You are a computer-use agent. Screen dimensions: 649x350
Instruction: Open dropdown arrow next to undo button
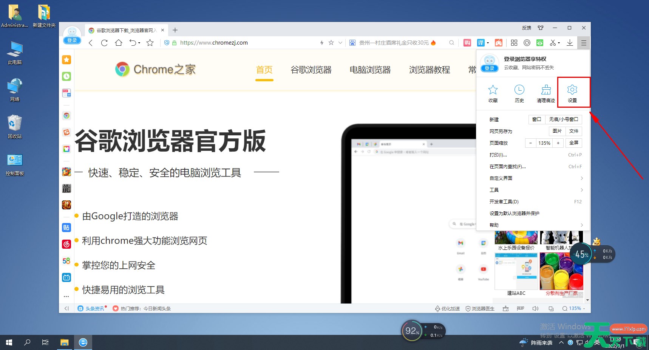tap(139, 43)
